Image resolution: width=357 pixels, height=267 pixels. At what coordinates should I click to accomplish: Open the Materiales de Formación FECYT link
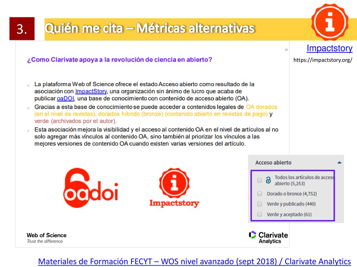click(x=195, y=261)
